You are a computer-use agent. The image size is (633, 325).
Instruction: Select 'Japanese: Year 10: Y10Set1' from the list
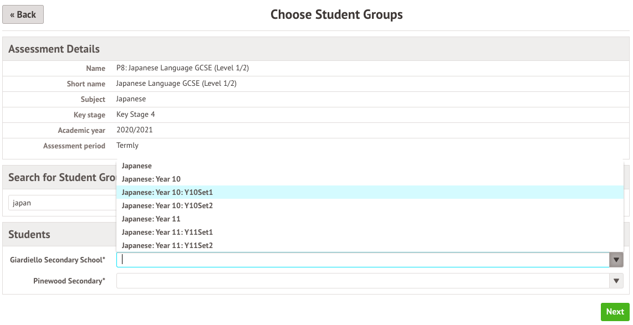[x=167, y=192]
